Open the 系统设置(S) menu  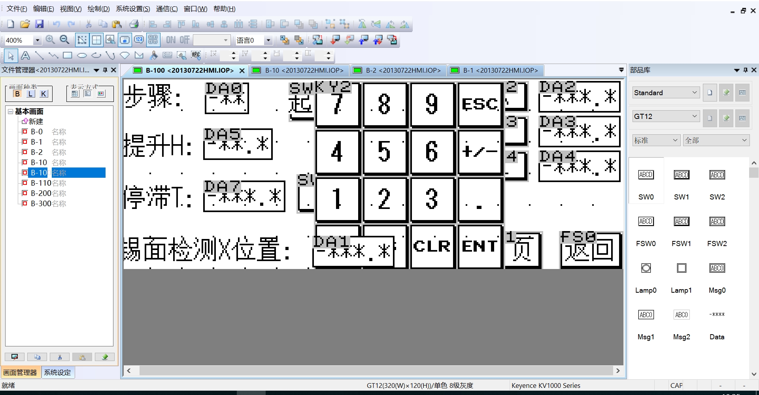pos(133,9)
